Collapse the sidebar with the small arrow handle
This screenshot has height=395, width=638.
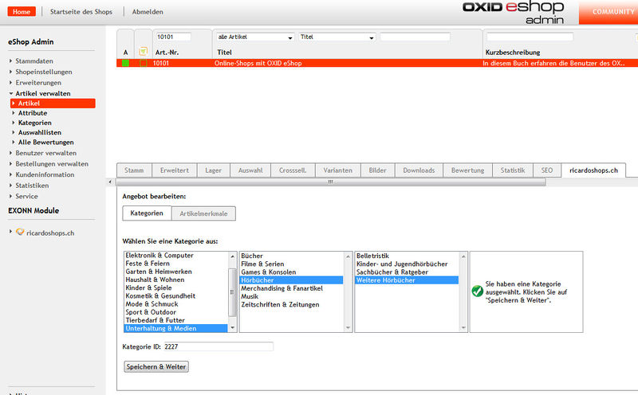[108, 182]
